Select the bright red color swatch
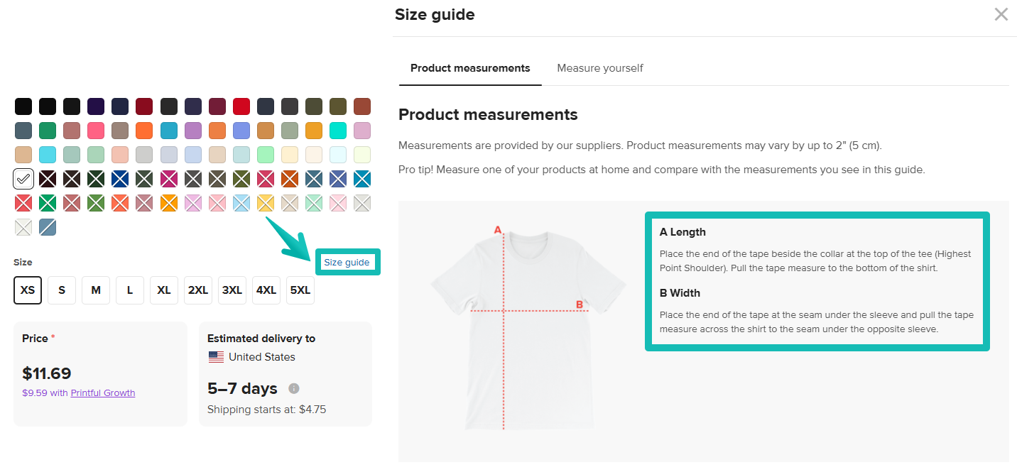 tap(241, 106)
